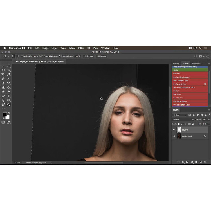Select the Clone Stamp tool
211x211 pixels.
(3, 83)
